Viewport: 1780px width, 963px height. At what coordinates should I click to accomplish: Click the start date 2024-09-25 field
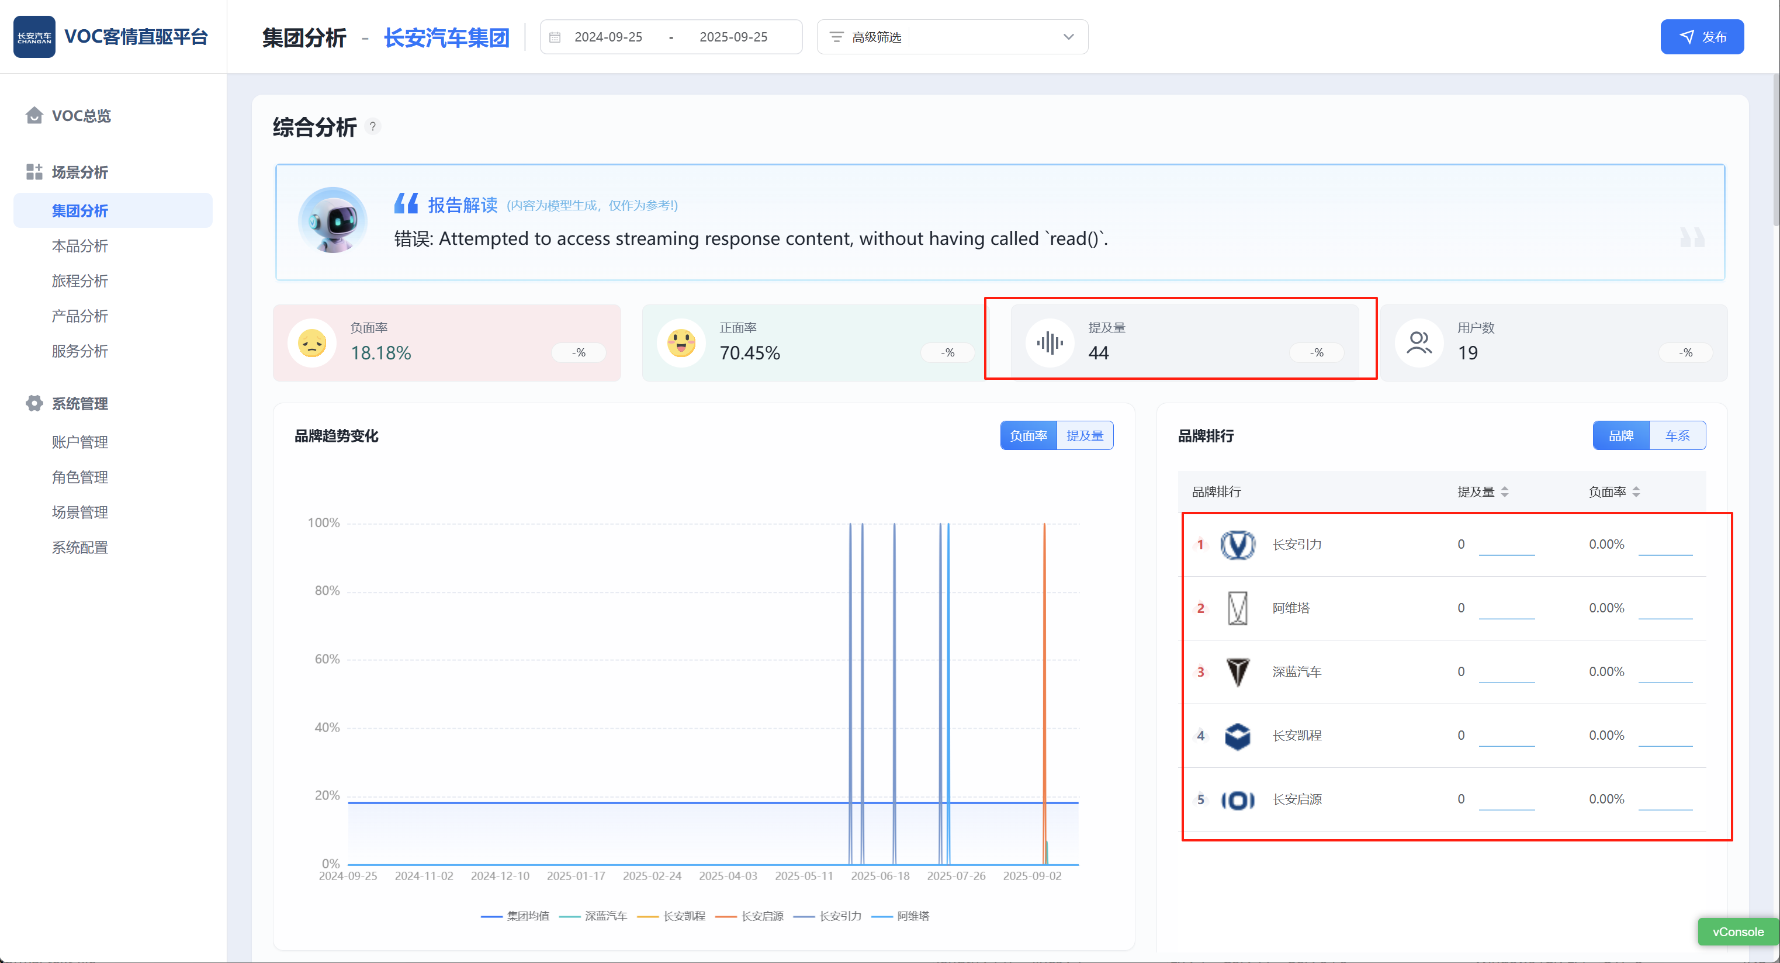tap(608, 37)
